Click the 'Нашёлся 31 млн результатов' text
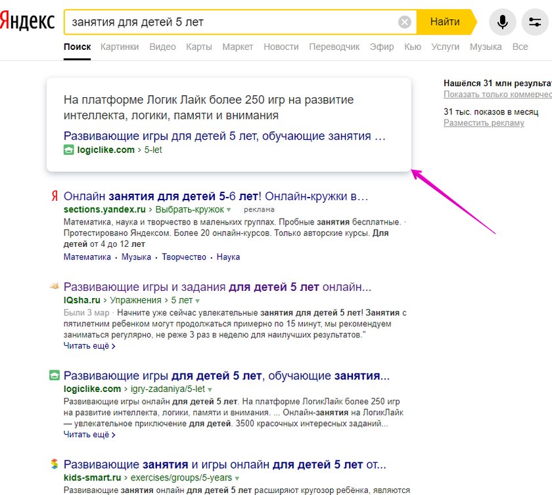 coord(497,83)
